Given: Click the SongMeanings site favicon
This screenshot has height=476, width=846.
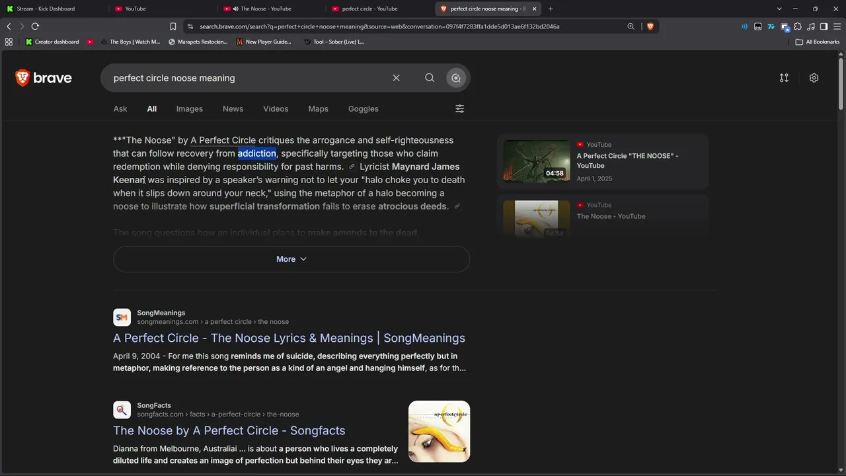Looking at the screenshot, I should click(122, 317).
